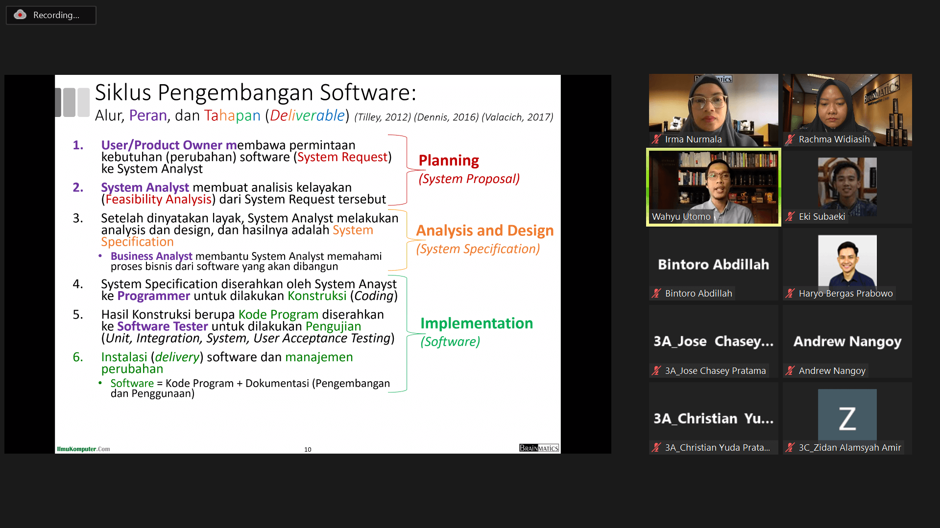Click the Wahyu Utomo name label
The height and width of the screenshot is (528, 940).
tap(681, 216)
